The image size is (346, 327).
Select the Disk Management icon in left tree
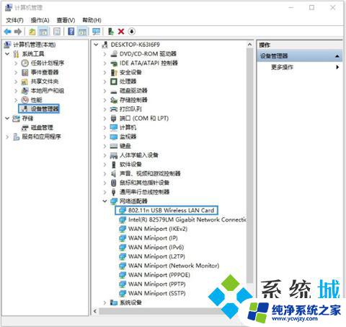tap(25, 128)
